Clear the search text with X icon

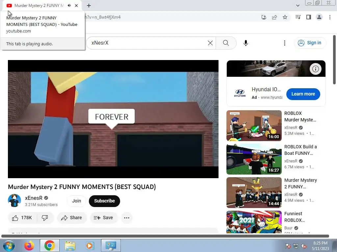(210, 43)
